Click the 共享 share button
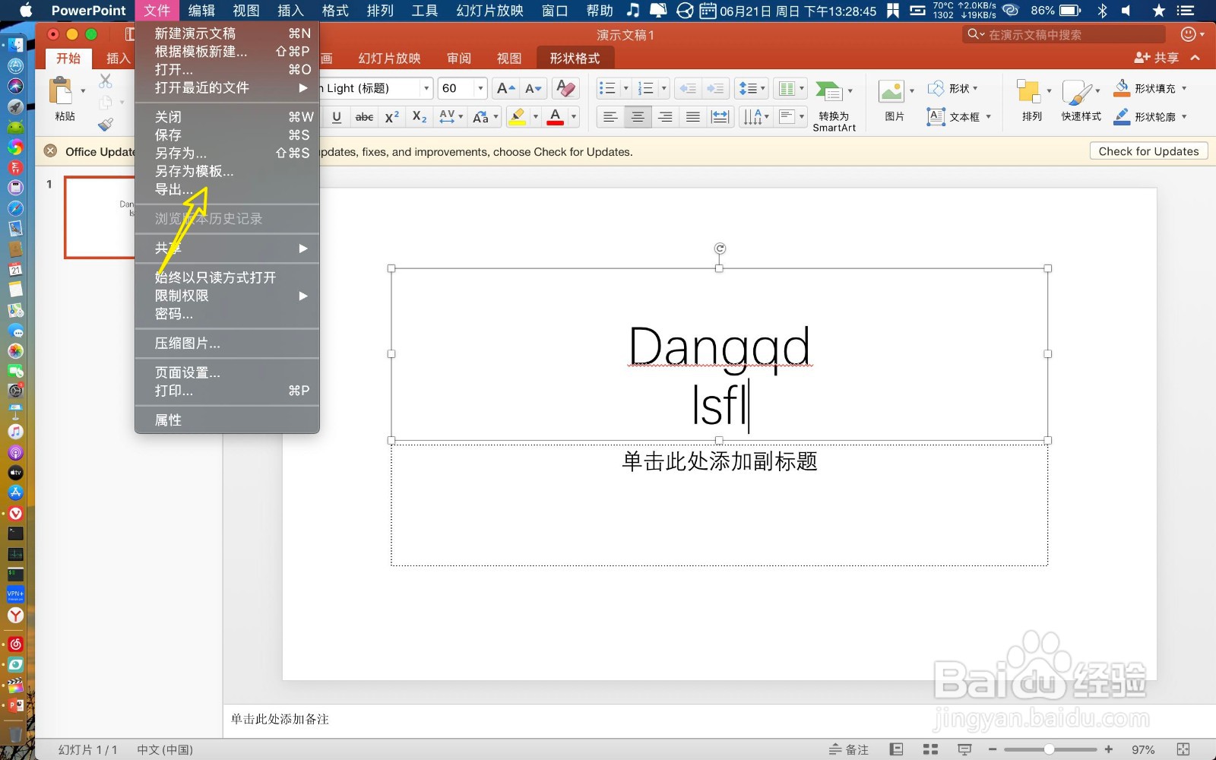This screenshot has height=760, width=1216. coord(1156,58)
